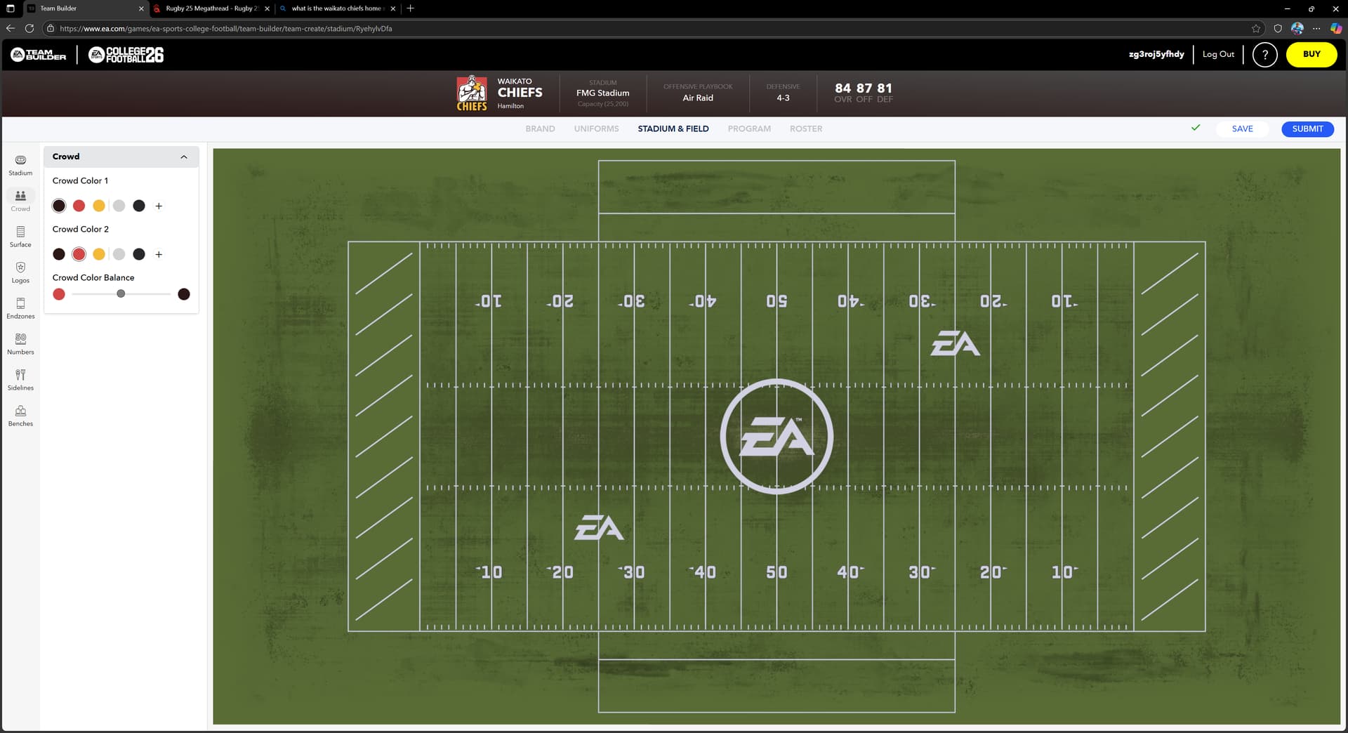
Task: Pick light gray swatch for Crowd Color 1
Action: pyautogui.click(x=119, y=206)
